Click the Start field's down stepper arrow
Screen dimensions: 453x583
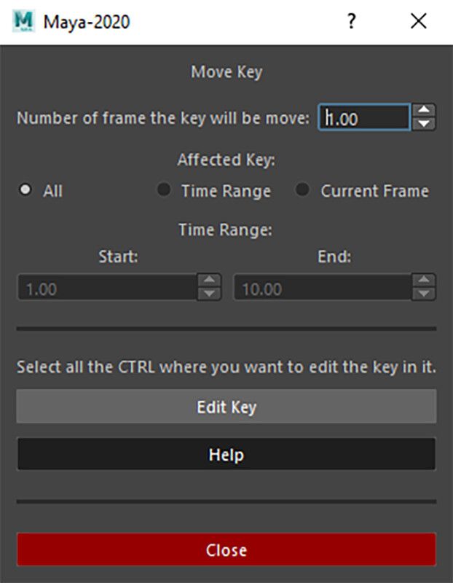click(x=208, y=292)
